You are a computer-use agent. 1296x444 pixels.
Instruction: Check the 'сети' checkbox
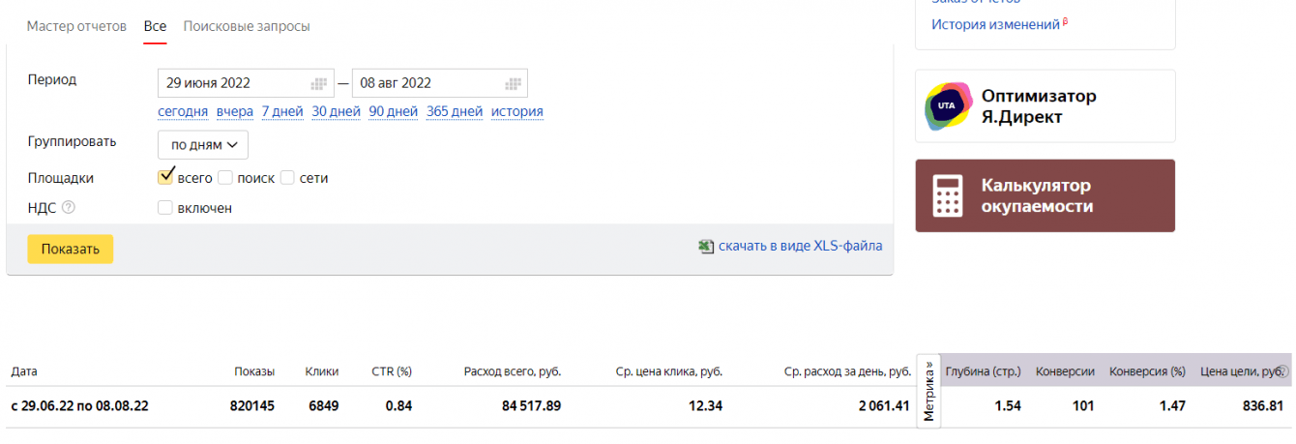(x=287, y=178)
